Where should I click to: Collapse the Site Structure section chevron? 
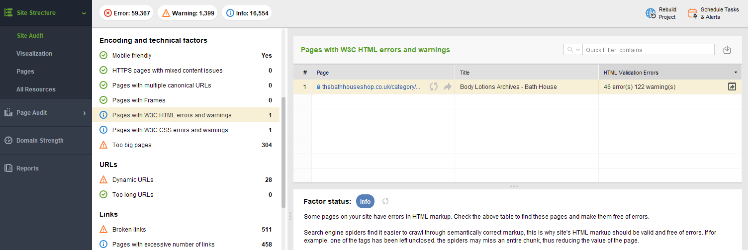(84, 13)
